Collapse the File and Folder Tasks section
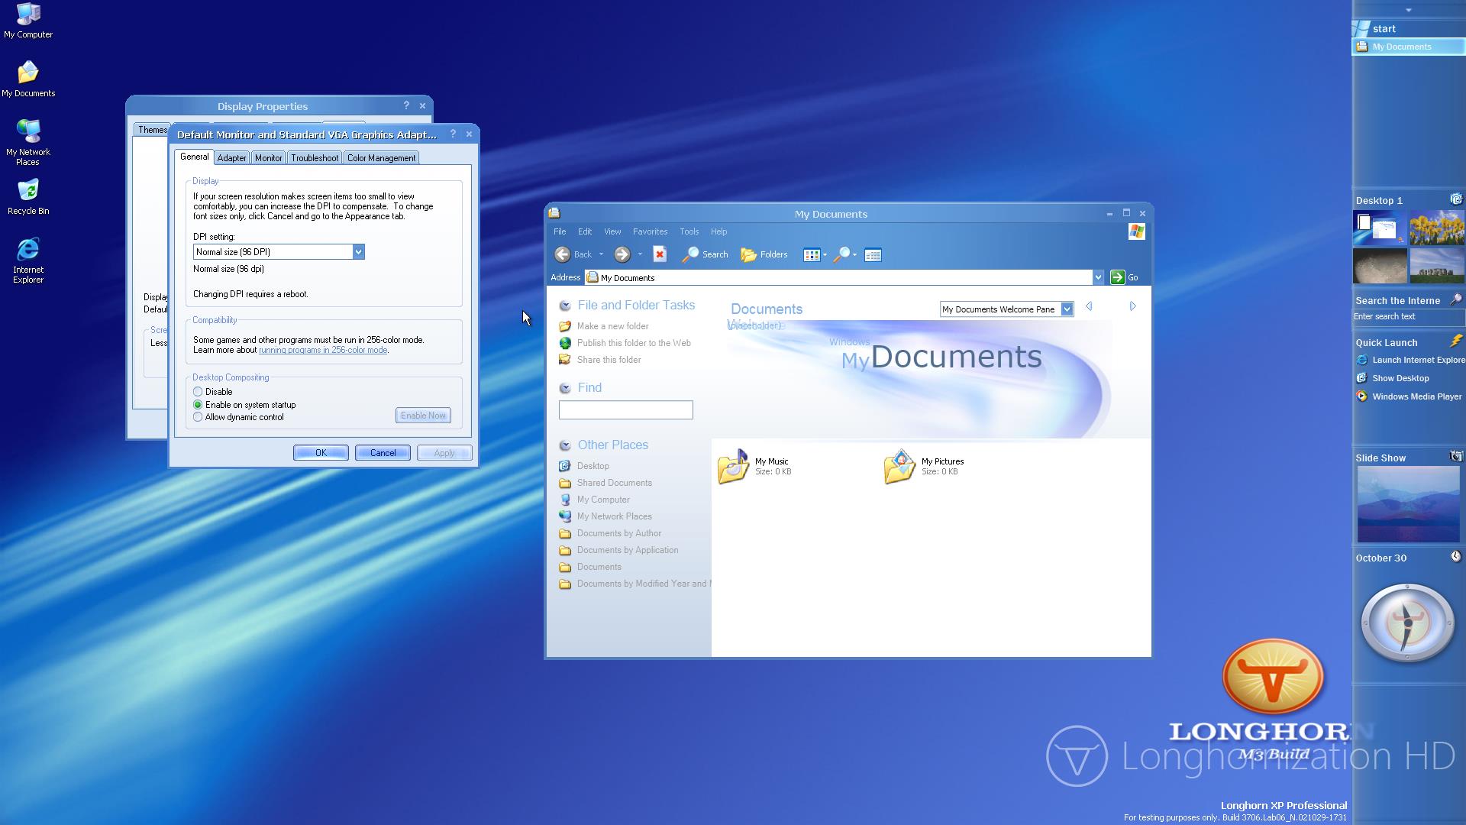 coord(565,306)
